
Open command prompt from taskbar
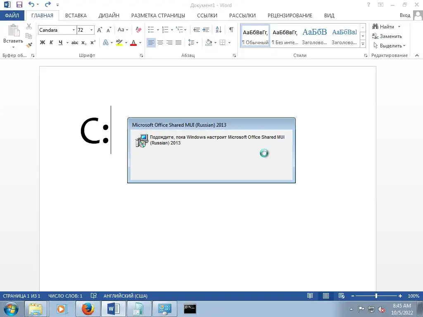click(190, 309)
